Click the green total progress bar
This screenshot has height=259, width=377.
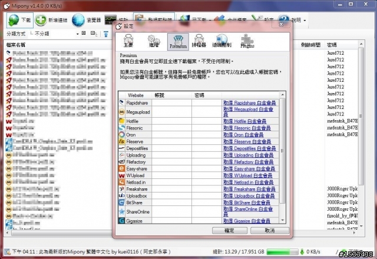282,252
